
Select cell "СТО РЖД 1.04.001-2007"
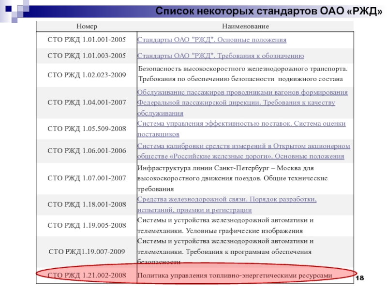[87, 102]
